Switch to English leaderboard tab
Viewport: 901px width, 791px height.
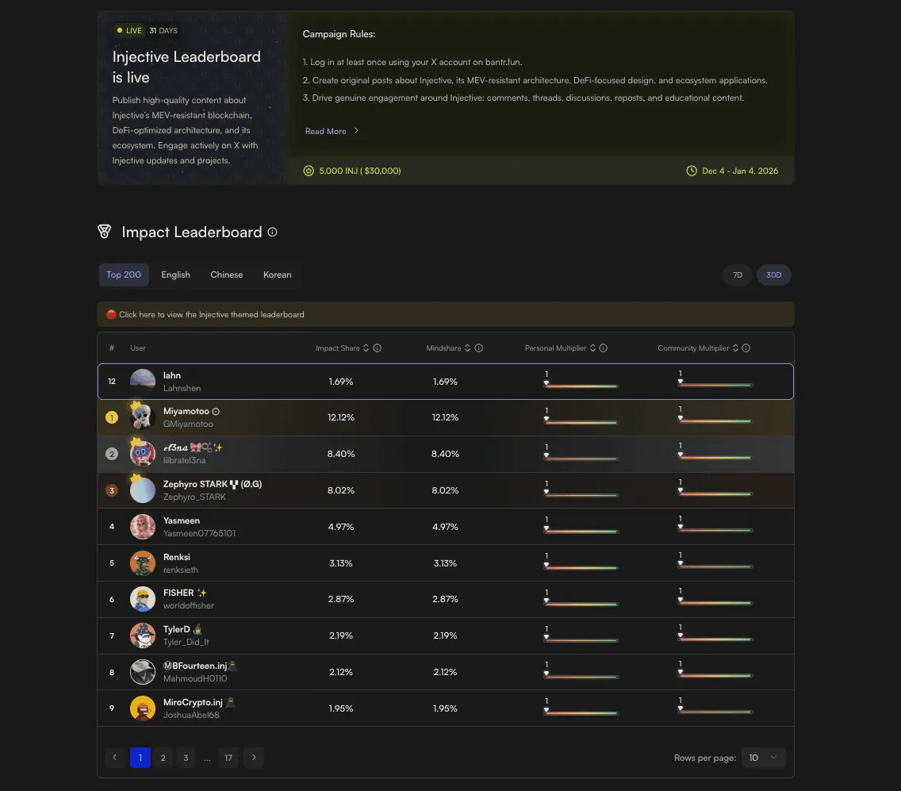(175, 275)
